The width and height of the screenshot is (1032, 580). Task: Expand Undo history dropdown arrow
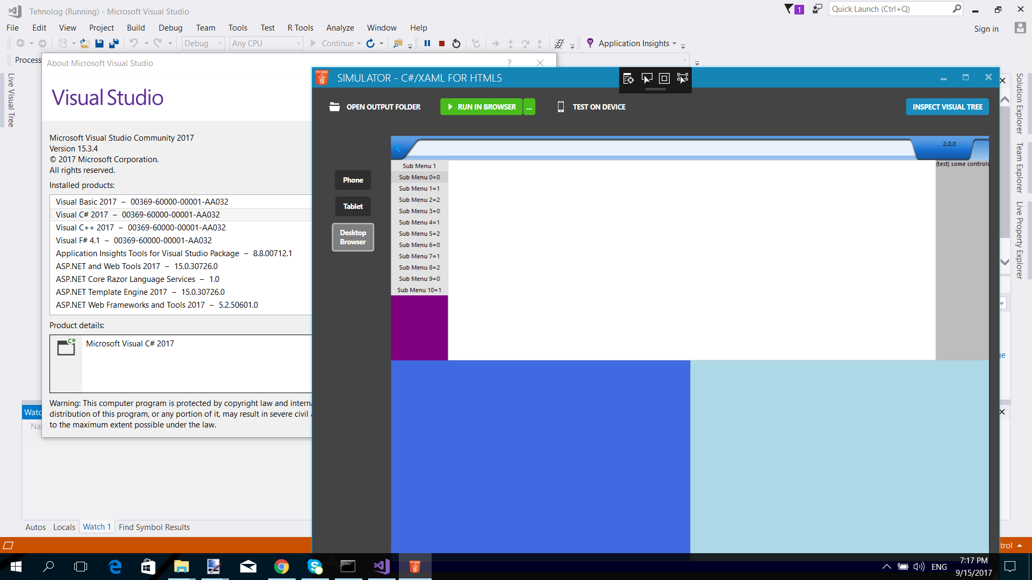[x=146, y=44]
